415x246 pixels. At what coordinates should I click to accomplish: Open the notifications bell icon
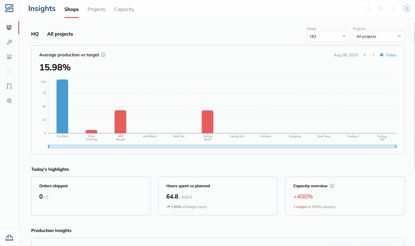coord(393,8)
